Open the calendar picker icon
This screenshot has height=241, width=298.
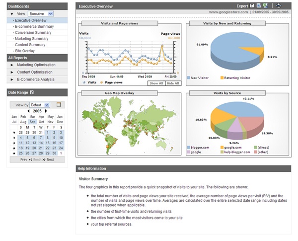click(59, 105)
